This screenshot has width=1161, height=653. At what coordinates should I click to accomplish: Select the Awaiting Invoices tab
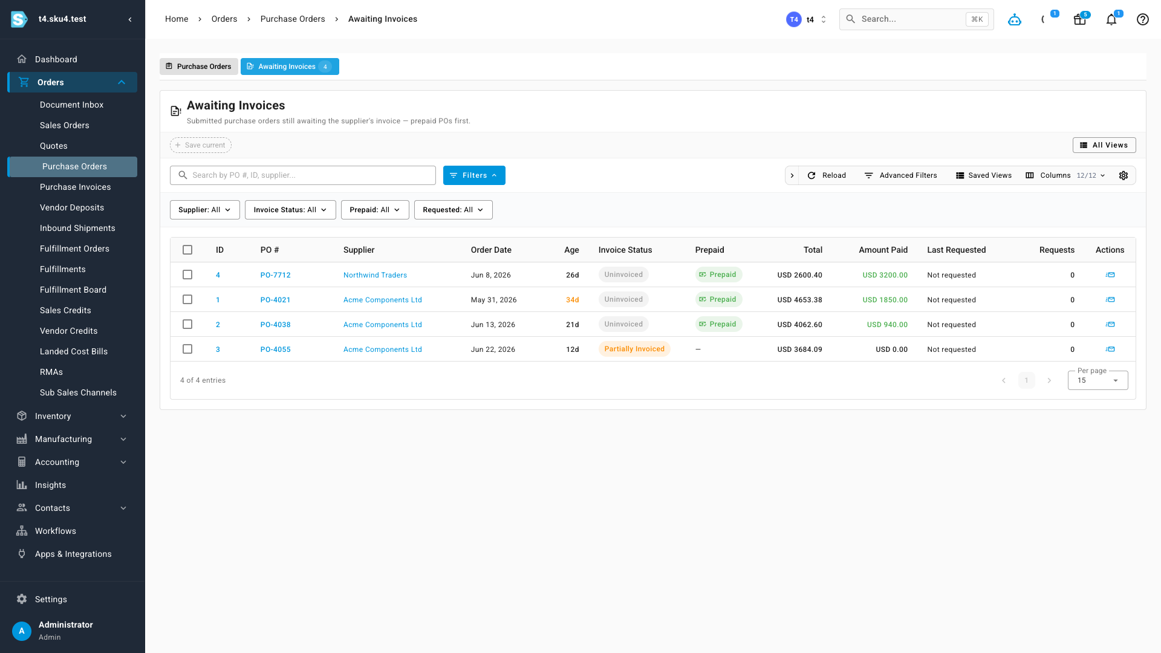coord(290,67)
